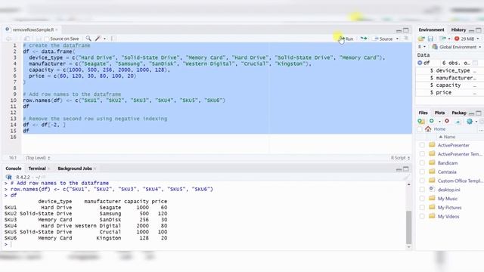Open the My Pictures folder
Viewport: 484px width, 272px height.
point(449,208)
